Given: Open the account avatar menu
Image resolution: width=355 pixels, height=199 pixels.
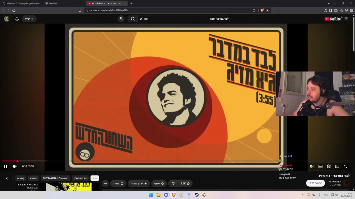Looking at the screenshot, I should click(7, 19).
